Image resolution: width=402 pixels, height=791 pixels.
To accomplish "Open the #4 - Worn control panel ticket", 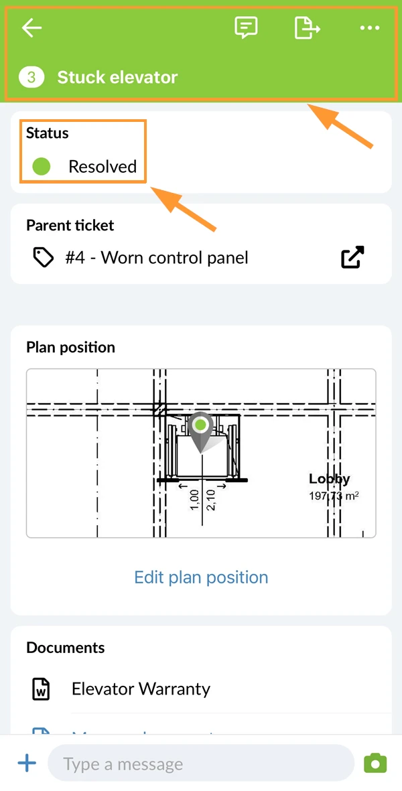I will pos(157,258).
